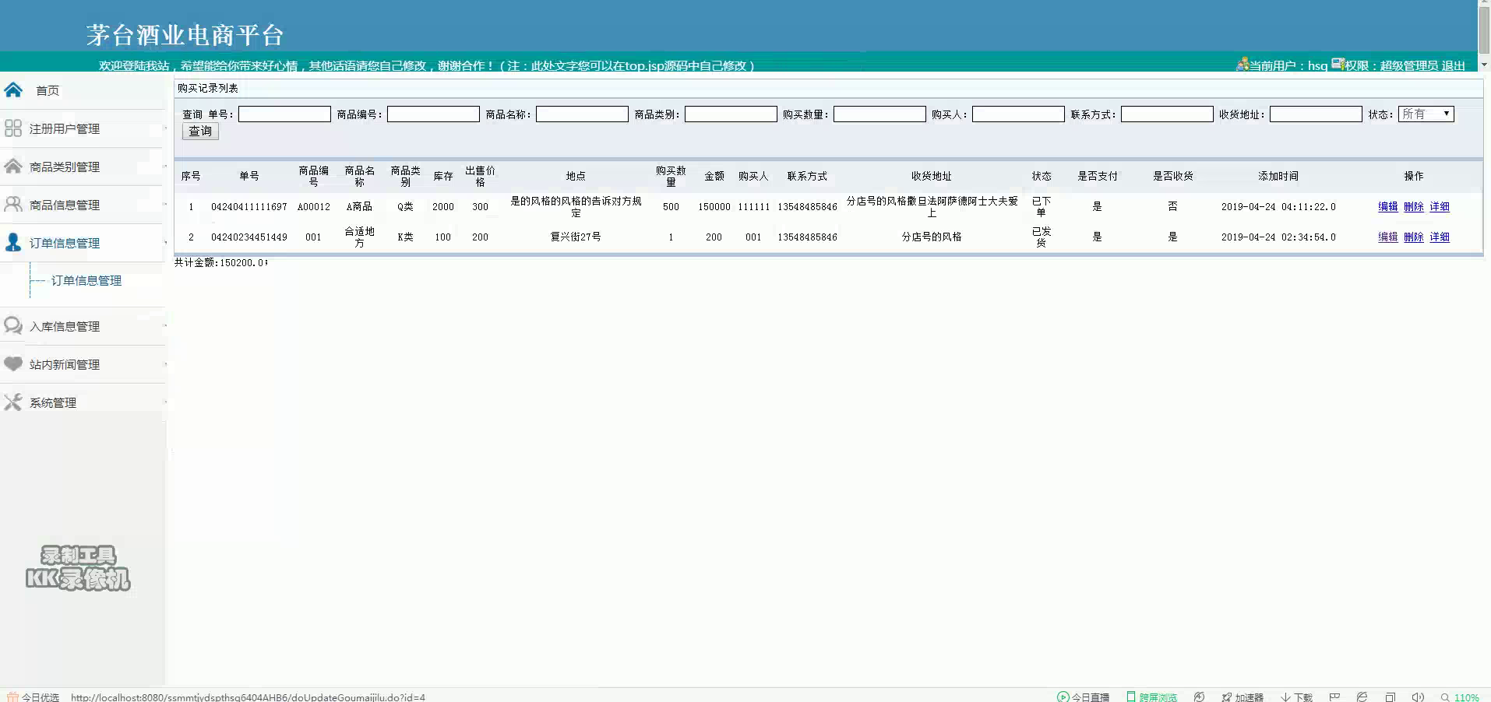Image resolution: width=1491 pixels, height=702 pixels.
Task: Click the house icon for 商品类别管理
Action: point(13,166)
